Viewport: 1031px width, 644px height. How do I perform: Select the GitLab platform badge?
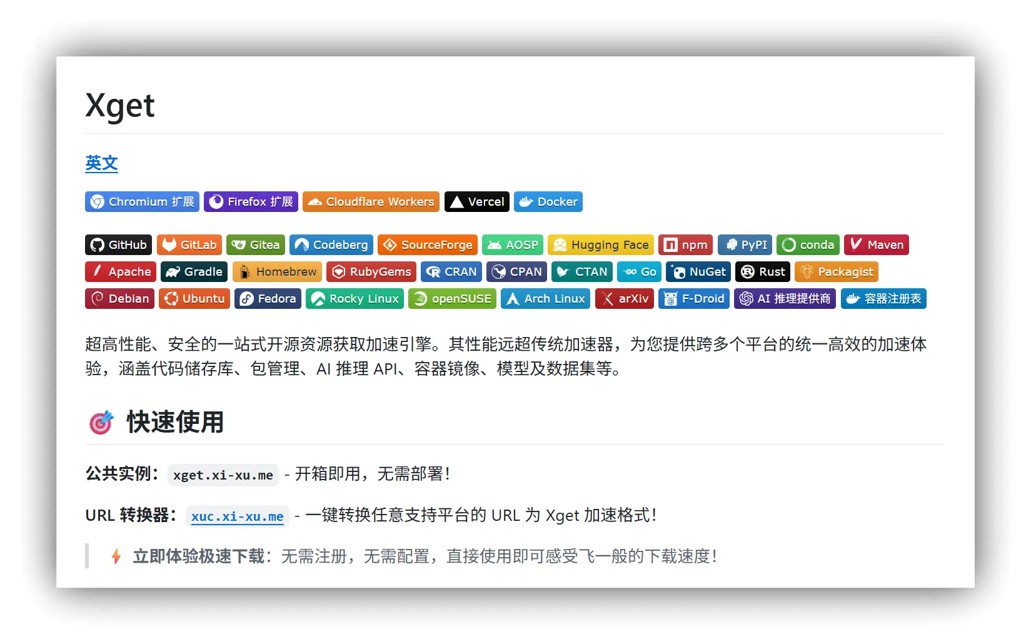[189, 245]
